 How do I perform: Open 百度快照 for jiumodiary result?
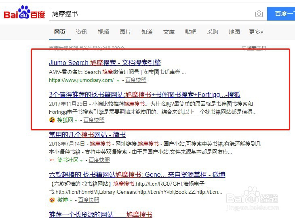136,80
